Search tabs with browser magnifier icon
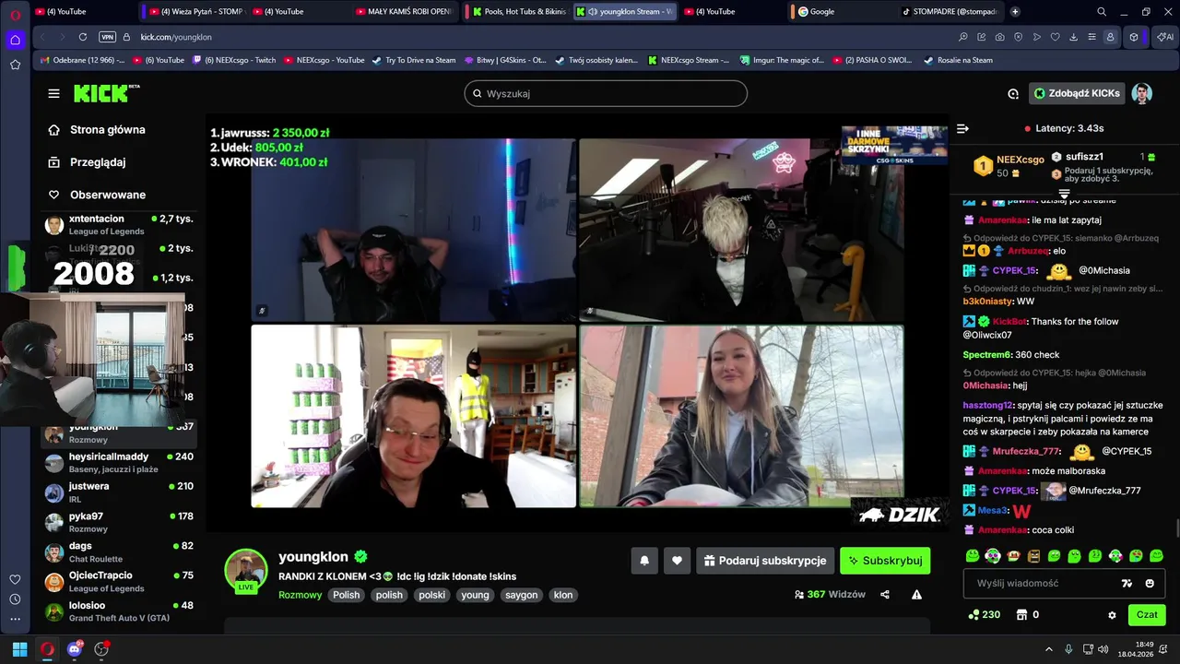The width and height of the screenshot is (1180, 664). click(1102, 11)
